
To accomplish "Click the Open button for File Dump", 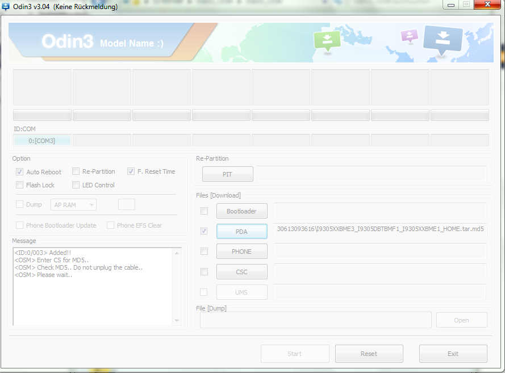I will click(x=461, y=320).
